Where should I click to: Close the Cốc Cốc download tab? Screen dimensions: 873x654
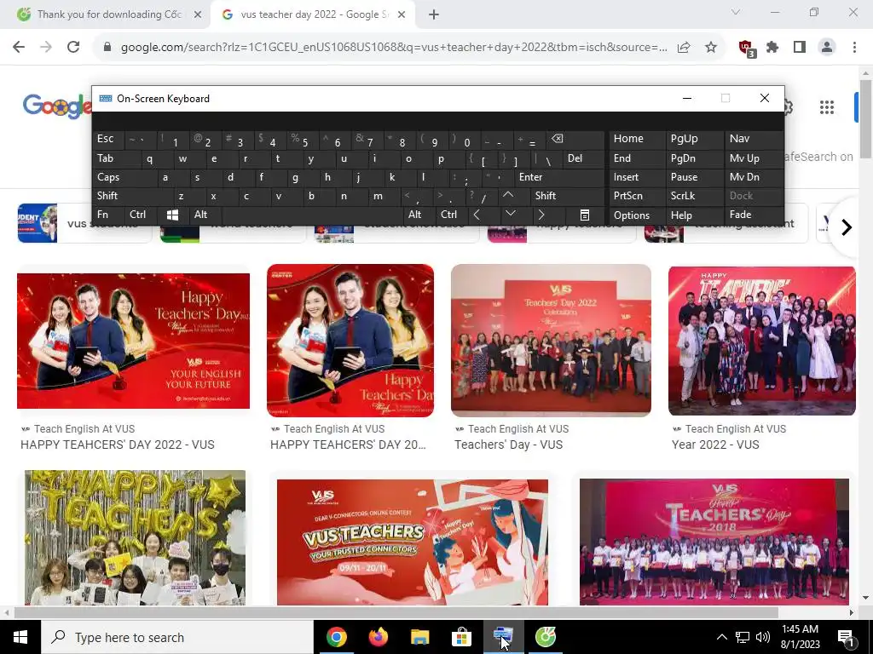[x=198, y=14]
